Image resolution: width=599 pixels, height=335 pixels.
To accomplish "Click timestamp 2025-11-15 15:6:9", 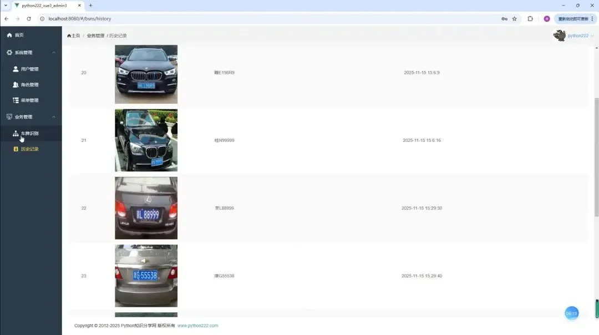I will tap(422, 73).
